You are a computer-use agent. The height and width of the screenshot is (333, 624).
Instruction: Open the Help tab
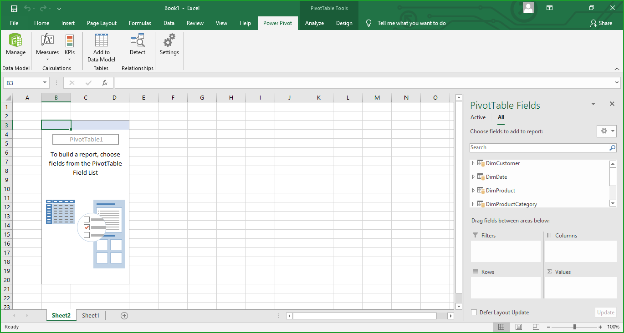point(245,23)
